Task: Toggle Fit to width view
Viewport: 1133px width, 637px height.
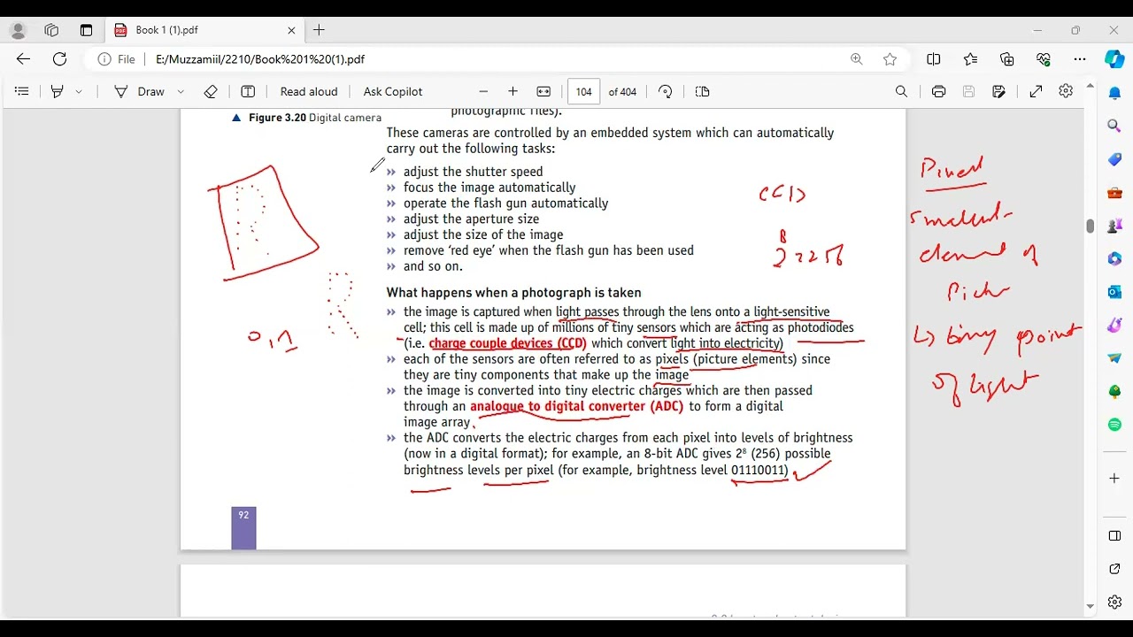Action: (543, 91)
